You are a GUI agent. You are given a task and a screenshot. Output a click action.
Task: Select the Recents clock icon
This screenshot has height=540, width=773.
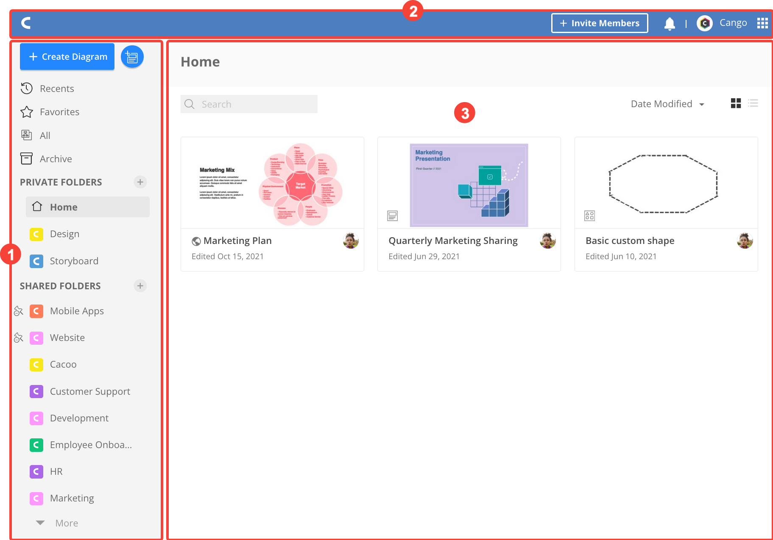click(26, 88)
